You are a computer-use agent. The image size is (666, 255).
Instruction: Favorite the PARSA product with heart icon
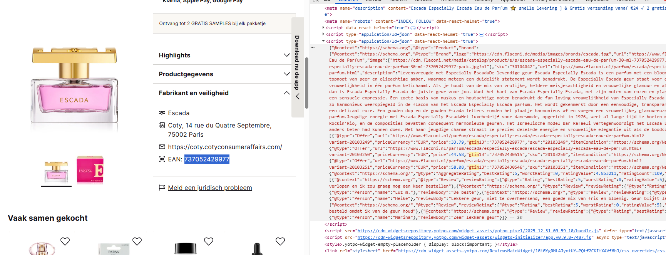tap(137, 242)
